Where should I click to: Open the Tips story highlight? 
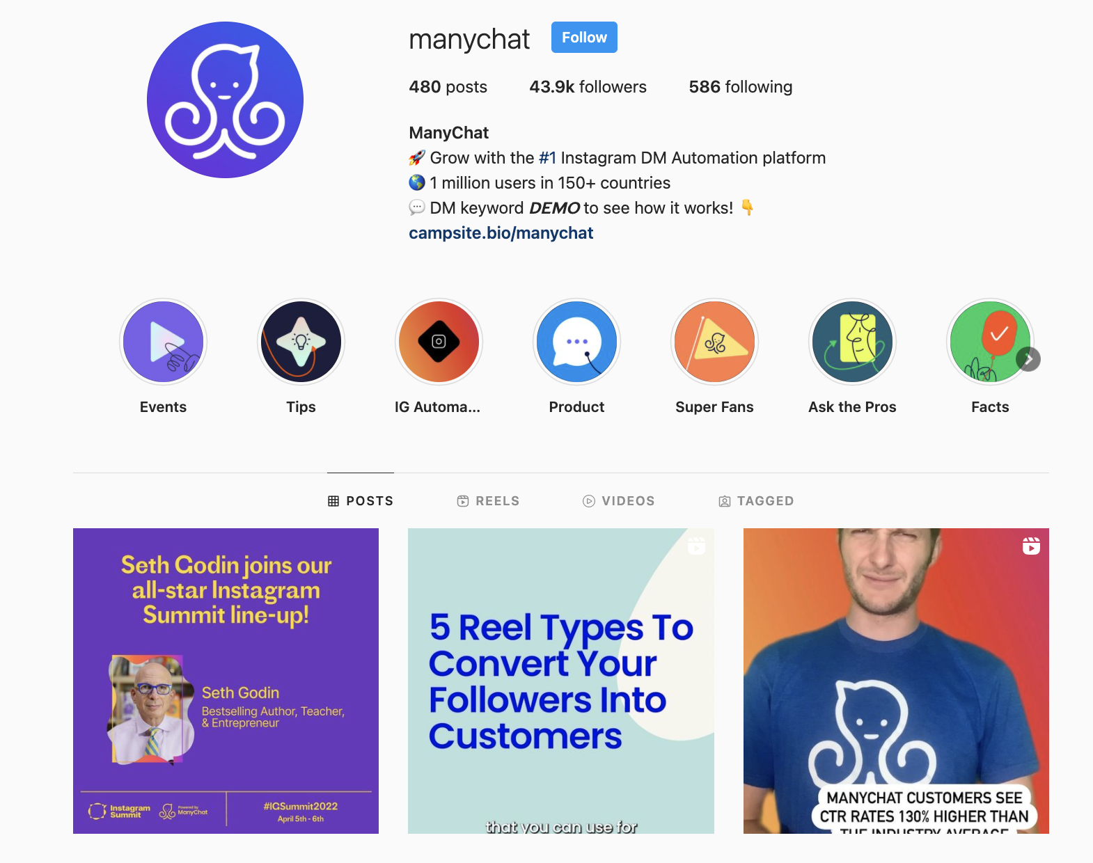tap(301, 342)
